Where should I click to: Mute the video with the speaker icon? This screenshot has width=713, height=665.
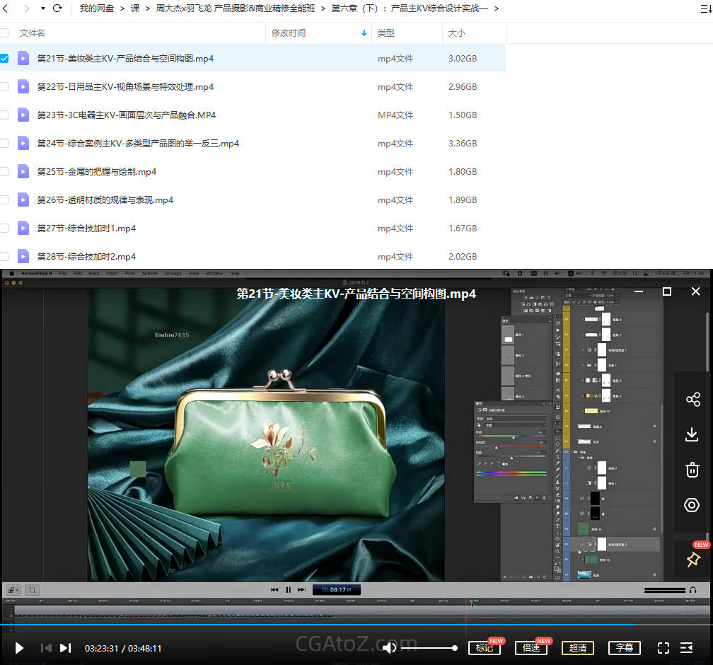(389, 647)
